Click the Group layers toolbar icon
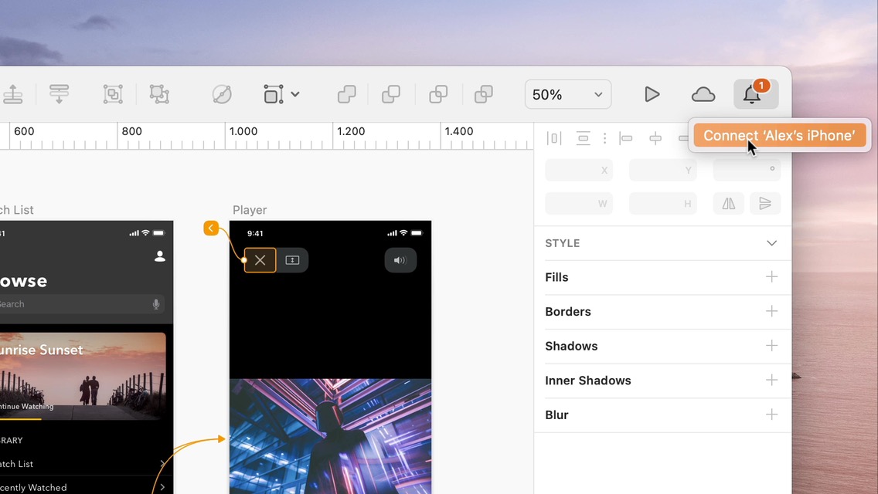 (x=113, y=94)
